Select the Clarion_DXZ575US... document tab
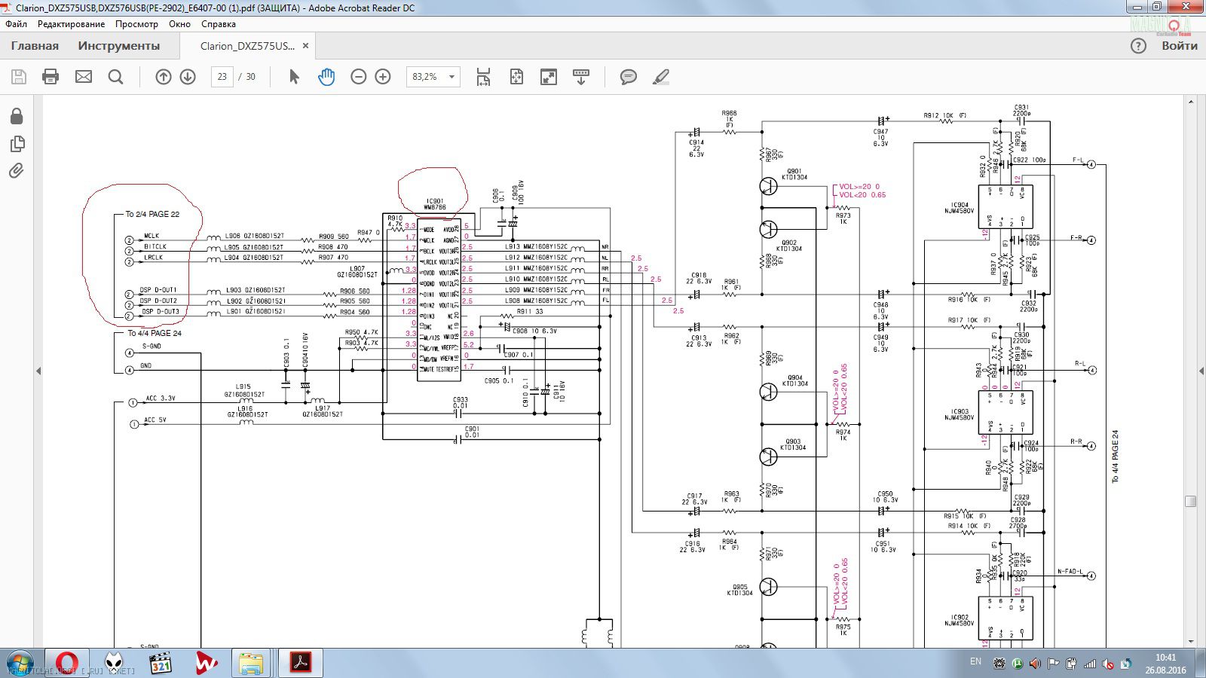Screen dimensions: 1206x678 [247, 46]
